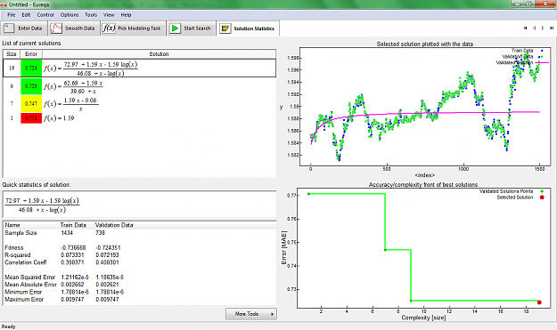
Task: Open the Edit menu
Action: point(26,15)
